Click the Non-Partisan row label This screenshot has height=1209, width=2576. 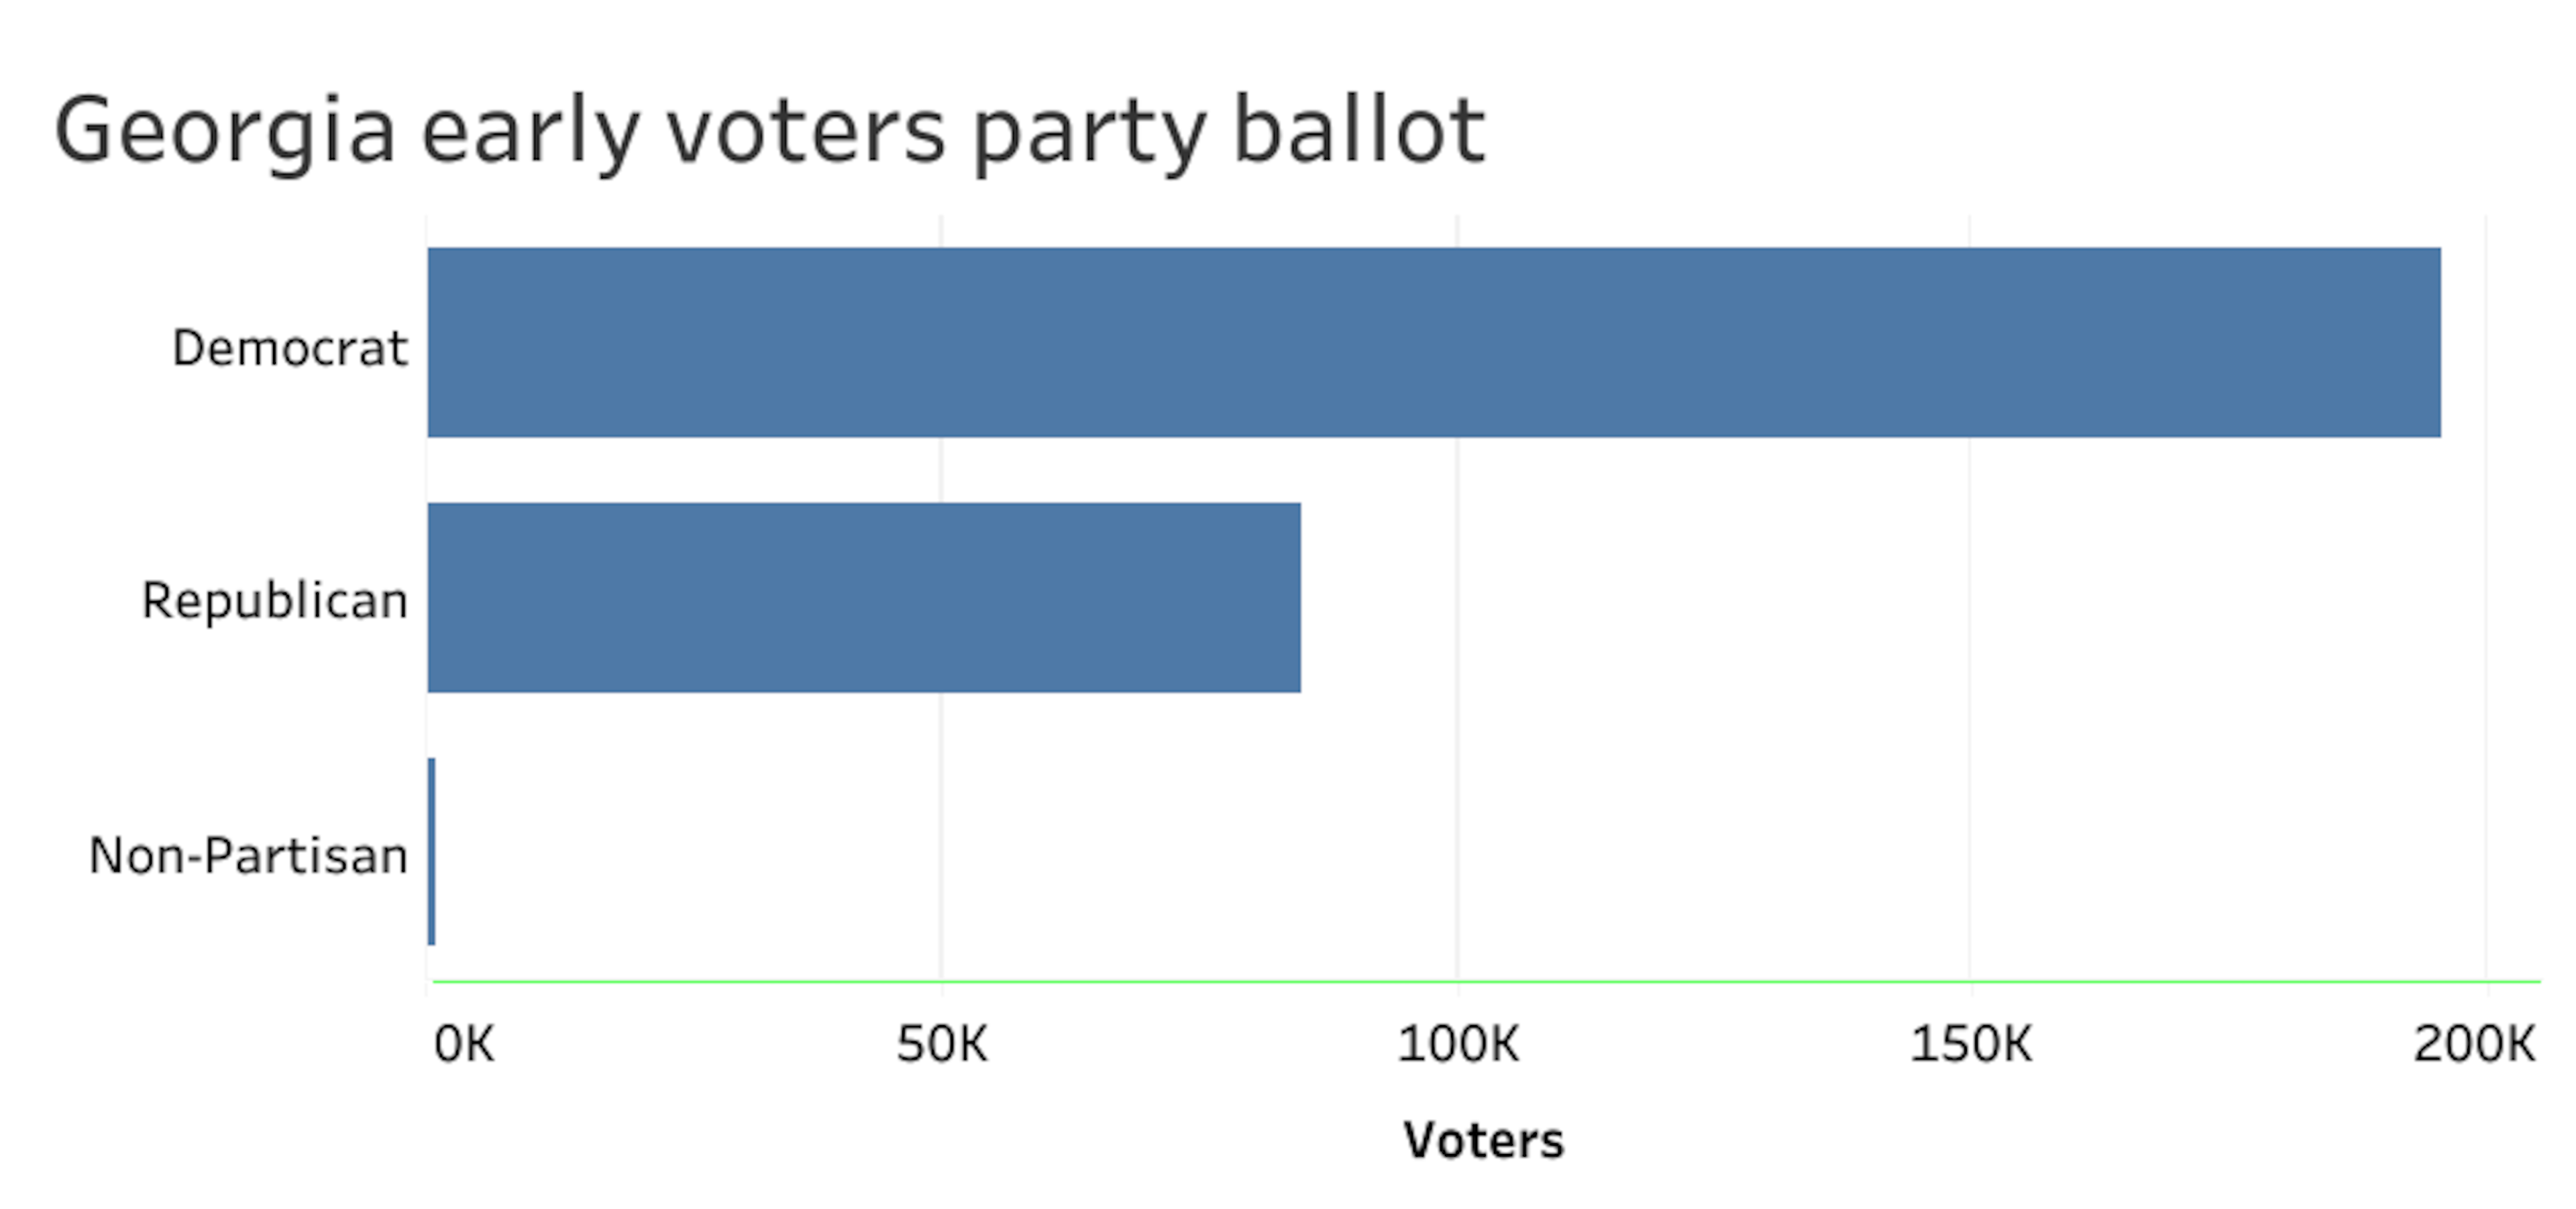pyautogui.click(x=248, y=856)
